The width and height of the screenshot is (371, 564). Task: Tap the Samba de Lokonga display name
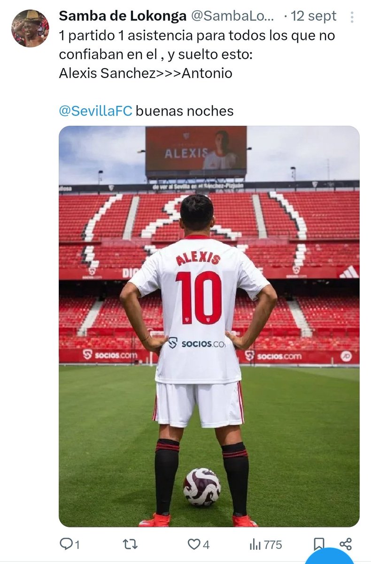pyautogui.click(x=123, y=16)
